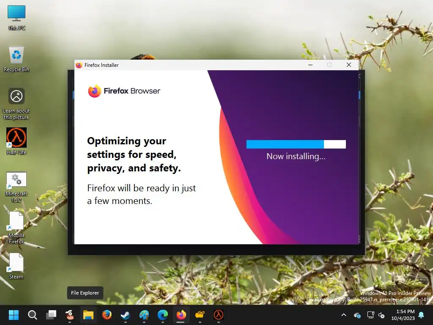Open the old-logo Firefox taskbar icon
Viewport: 433px width, 325px height.
(x=107, y=314)
